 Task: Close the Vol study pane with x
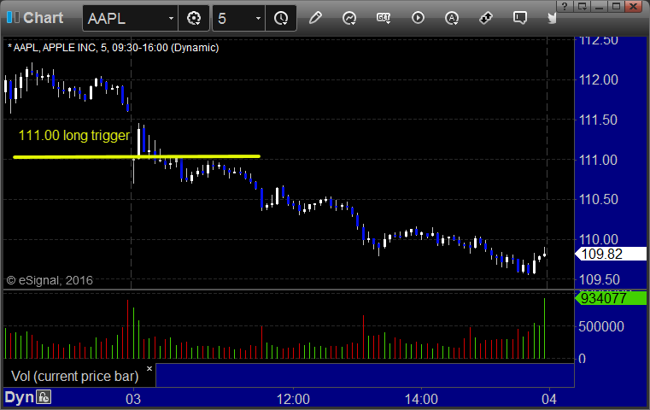point(149,368)
